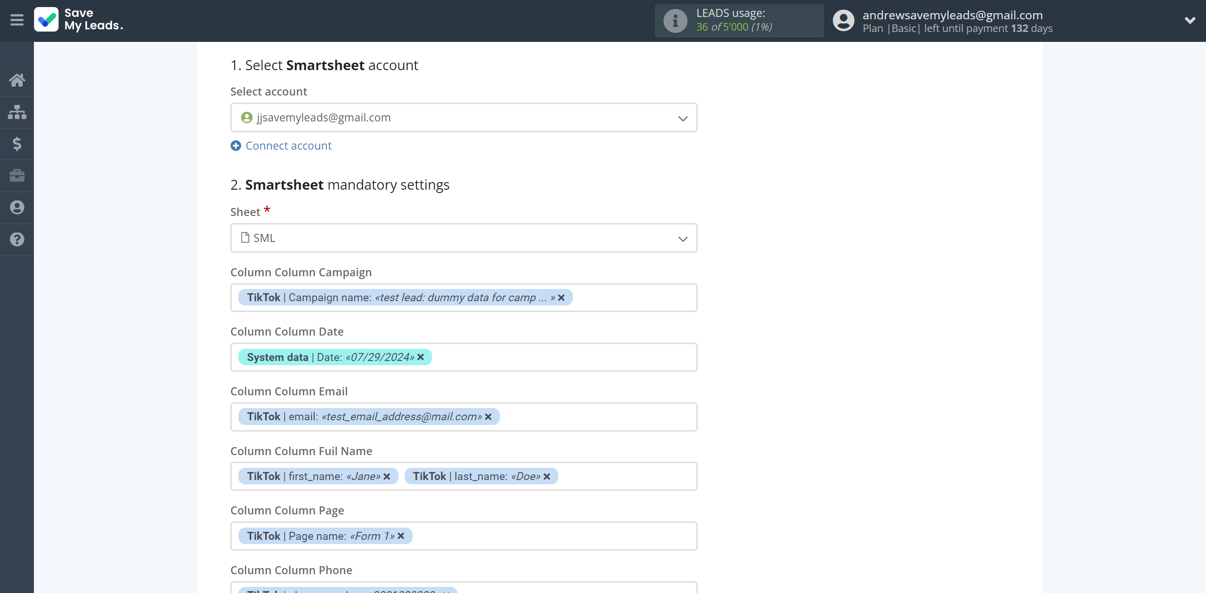Go to Home in sidebar
1206x593 pixels.
(x=17, y=80)
